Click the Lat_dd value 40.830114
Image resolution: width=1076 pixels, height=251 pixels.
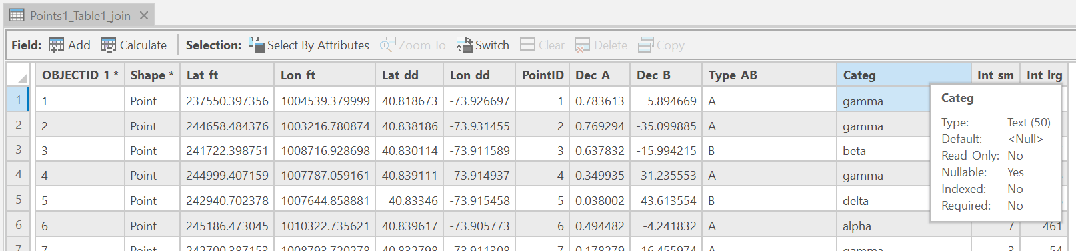click(410, 150)
